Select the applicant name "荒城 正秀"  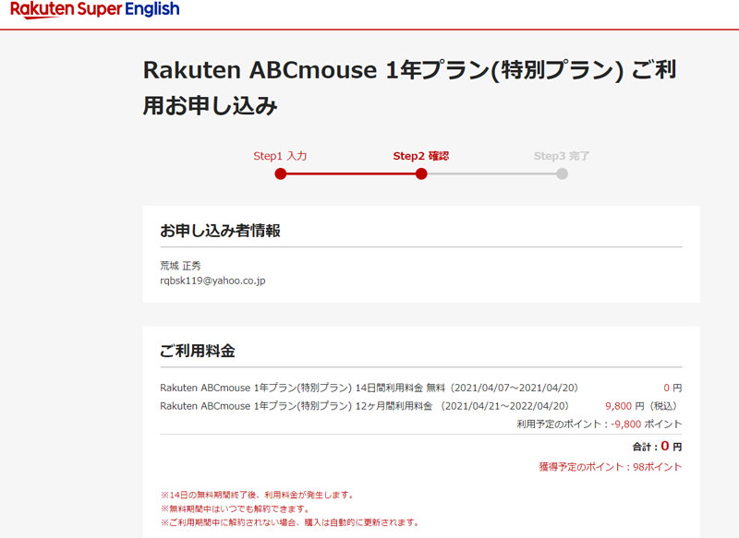(180, 266)
